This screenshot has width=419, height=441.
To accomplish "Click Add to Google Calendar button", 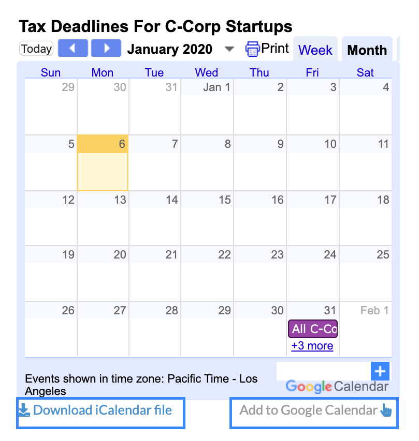I will tap(314, 413).
